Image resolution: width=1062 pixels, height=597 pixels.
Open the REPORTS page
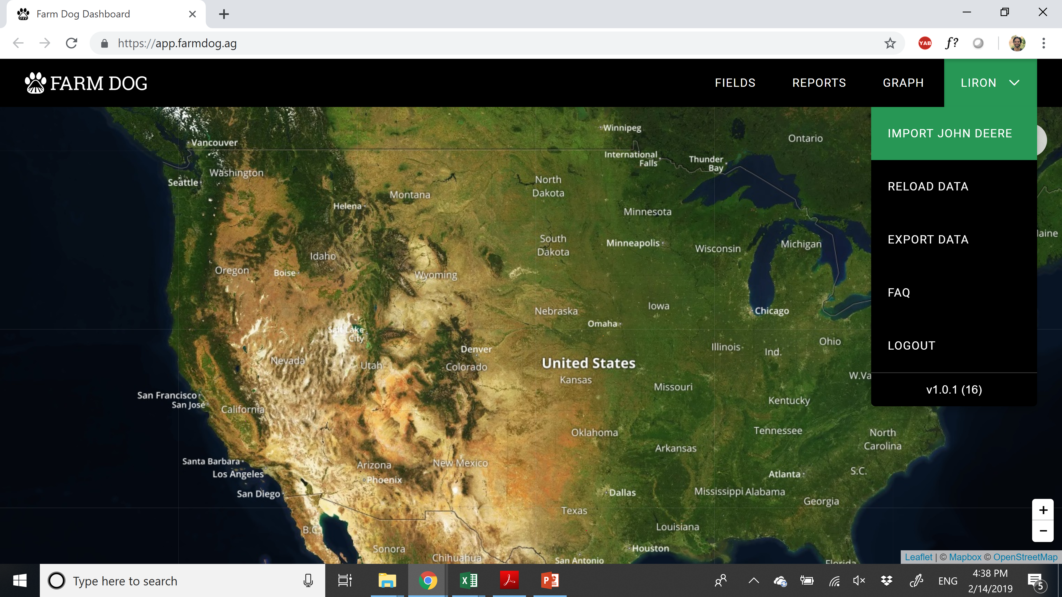[x=819, y=83]
